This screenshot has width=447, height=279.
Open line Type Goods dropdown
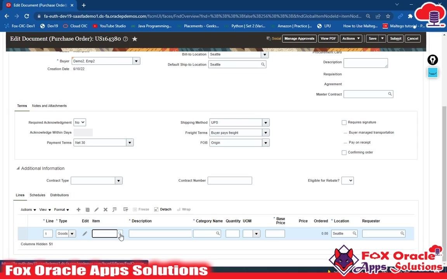pos(72,233)
